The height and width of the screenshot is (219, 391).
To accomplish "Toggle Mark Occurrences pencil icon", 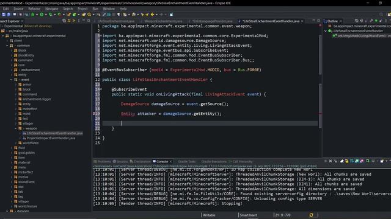I will coord(104,15).
